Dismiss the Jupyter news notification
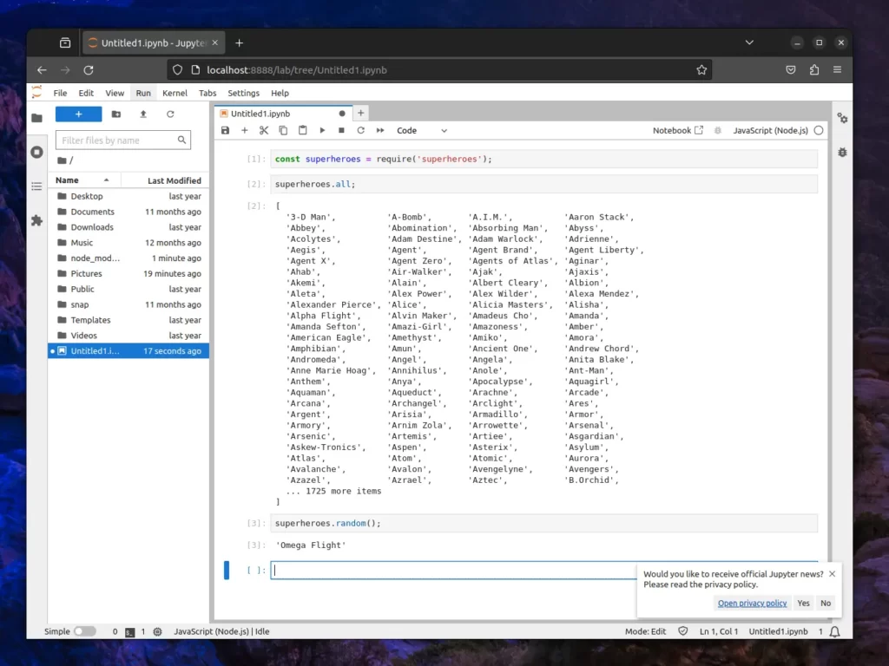 [832, 574]
